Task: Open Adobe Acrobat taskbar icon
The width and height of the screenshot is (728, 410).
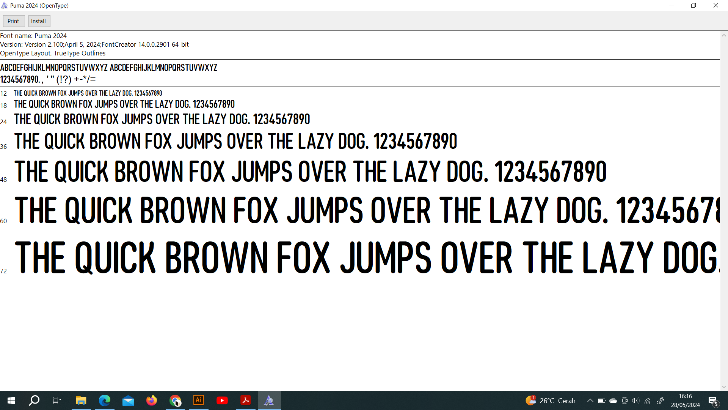Action: [x=246, y=401]
